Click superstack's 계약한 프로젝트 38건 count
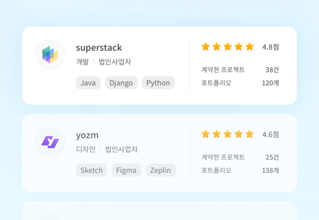The width and height of the screenshot is (319, 220). [x=272, y=70]
